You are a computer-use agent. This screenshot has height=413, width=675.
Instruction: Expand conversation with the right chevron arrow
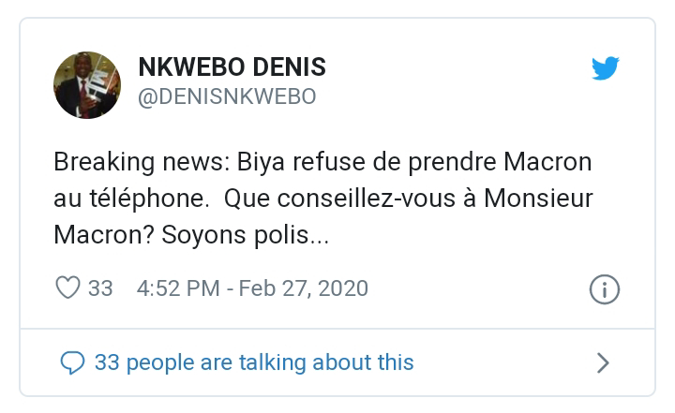603,362
